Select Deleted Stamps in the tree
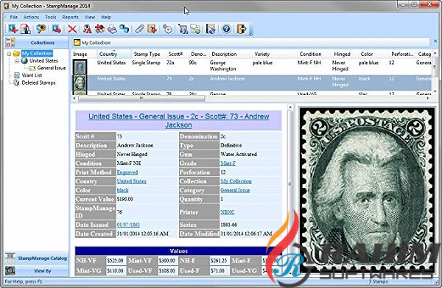Viewport: 442px width, 288px height. coord(38,82)
